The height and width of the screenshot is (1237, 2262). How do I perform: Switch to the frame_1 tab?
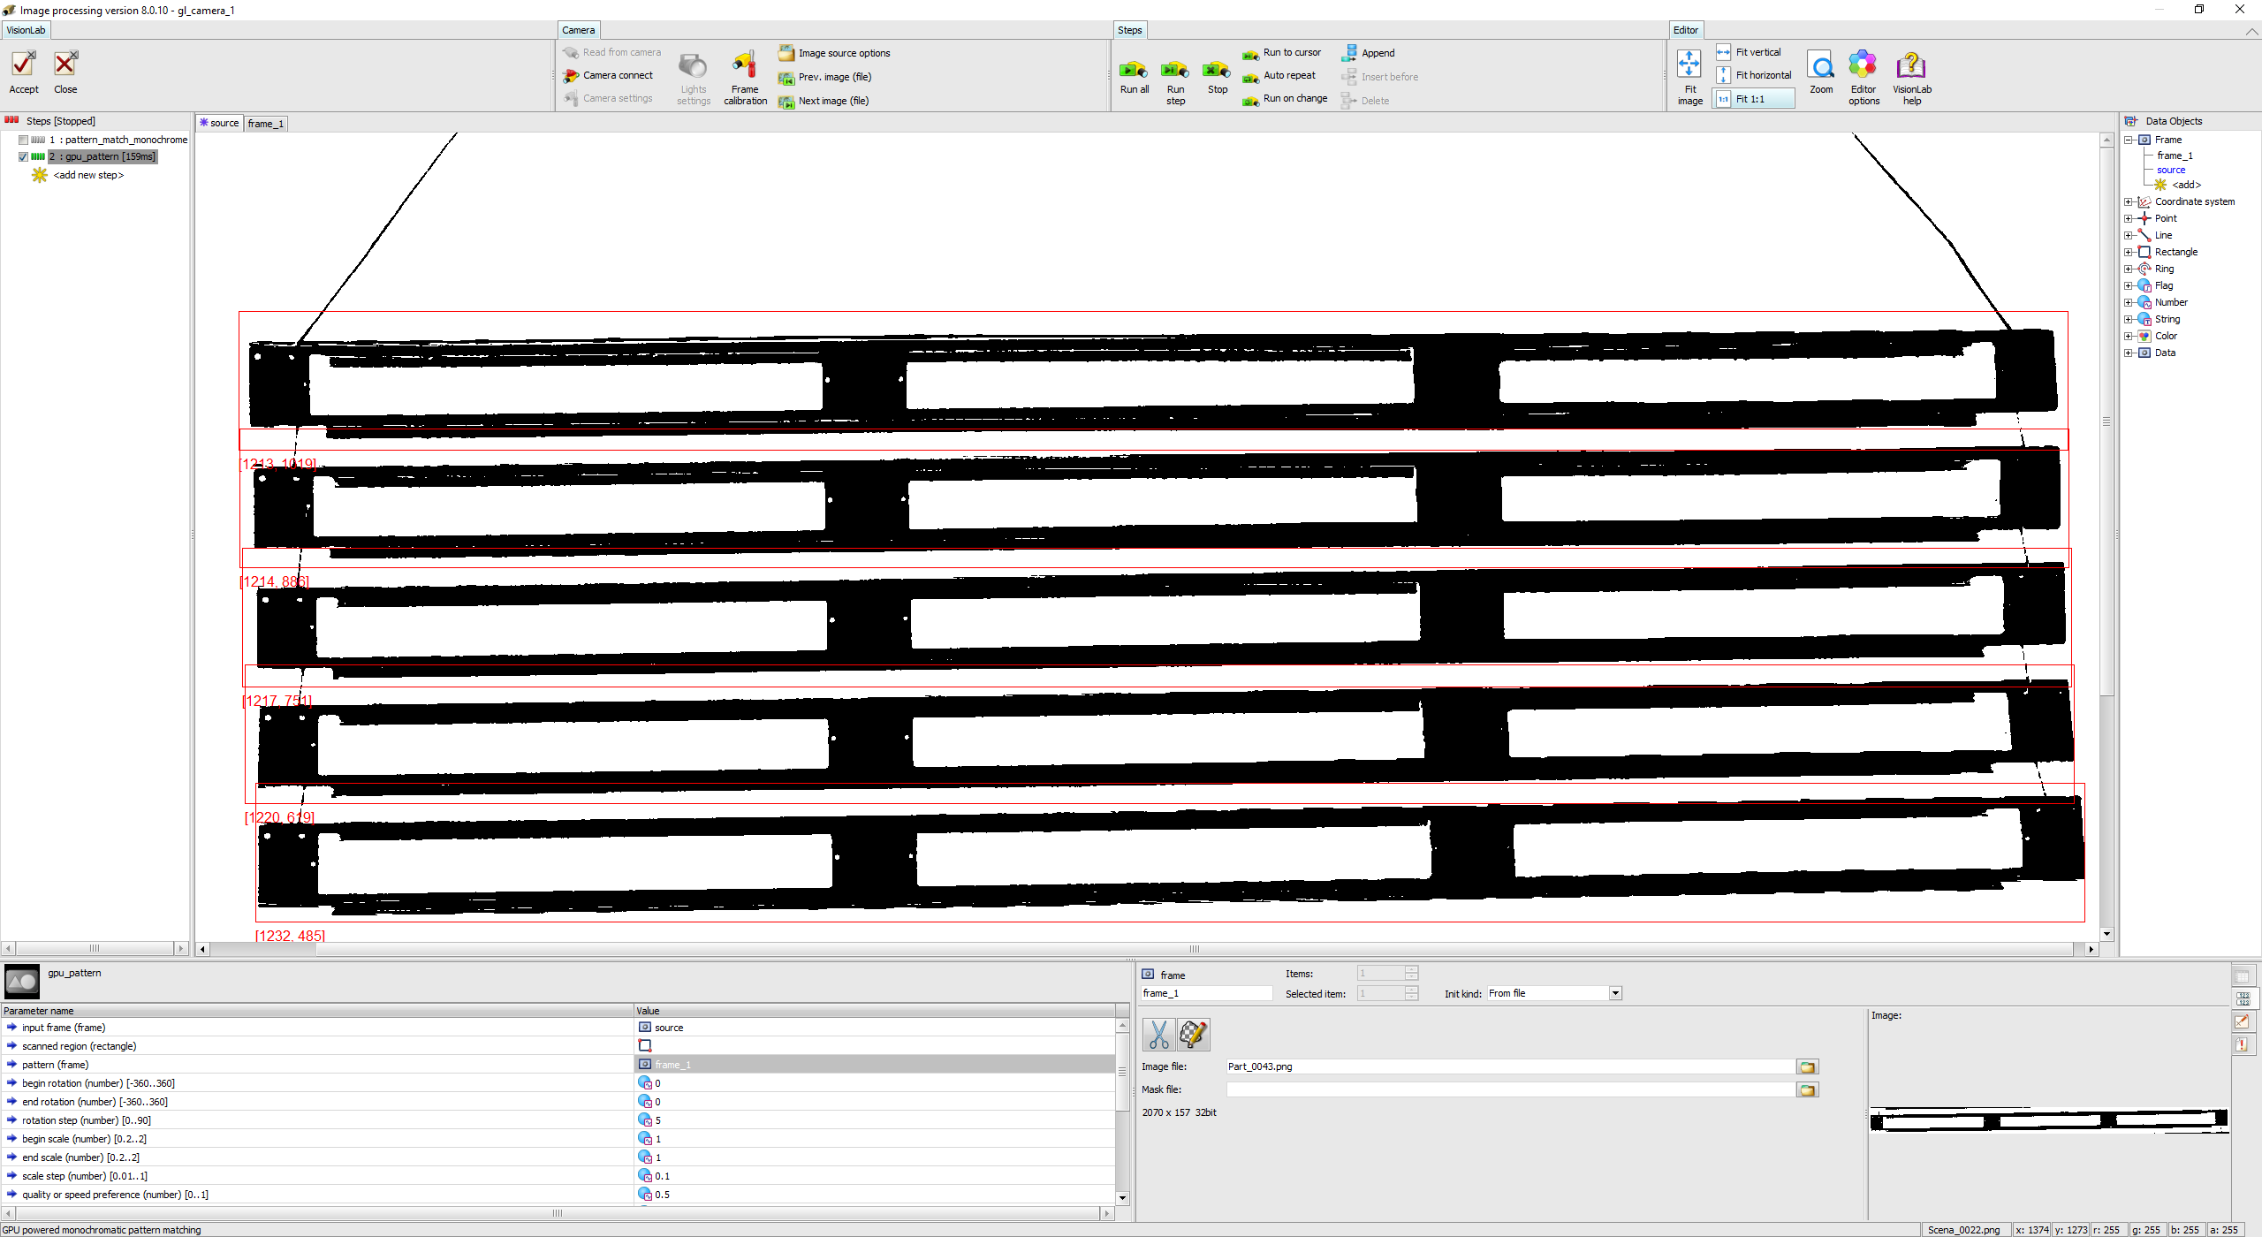265,124
